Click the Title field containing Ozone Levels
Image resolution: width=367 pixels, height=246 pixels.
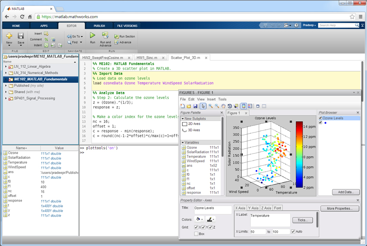pos(212,209)
